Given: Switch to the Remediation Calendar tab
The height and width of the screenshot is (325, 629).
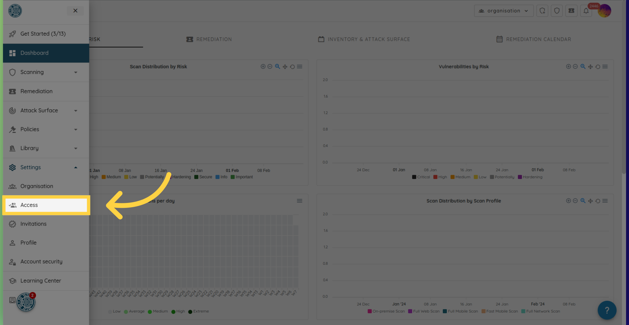Looking at the screenshot, I should tap(534, 39).
